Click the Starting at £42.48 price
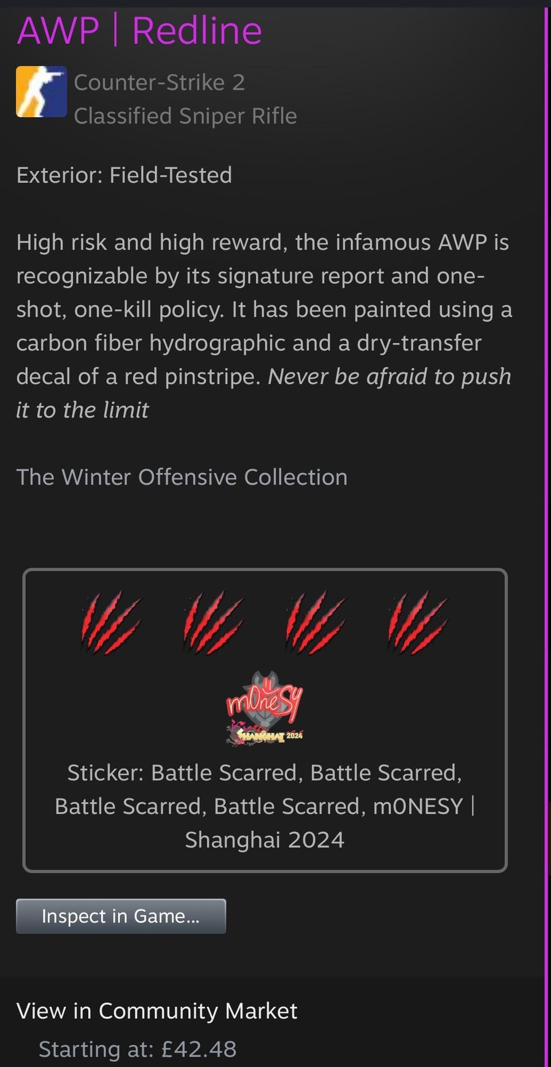This screenshot has width=551, height=1067. 138,1049
